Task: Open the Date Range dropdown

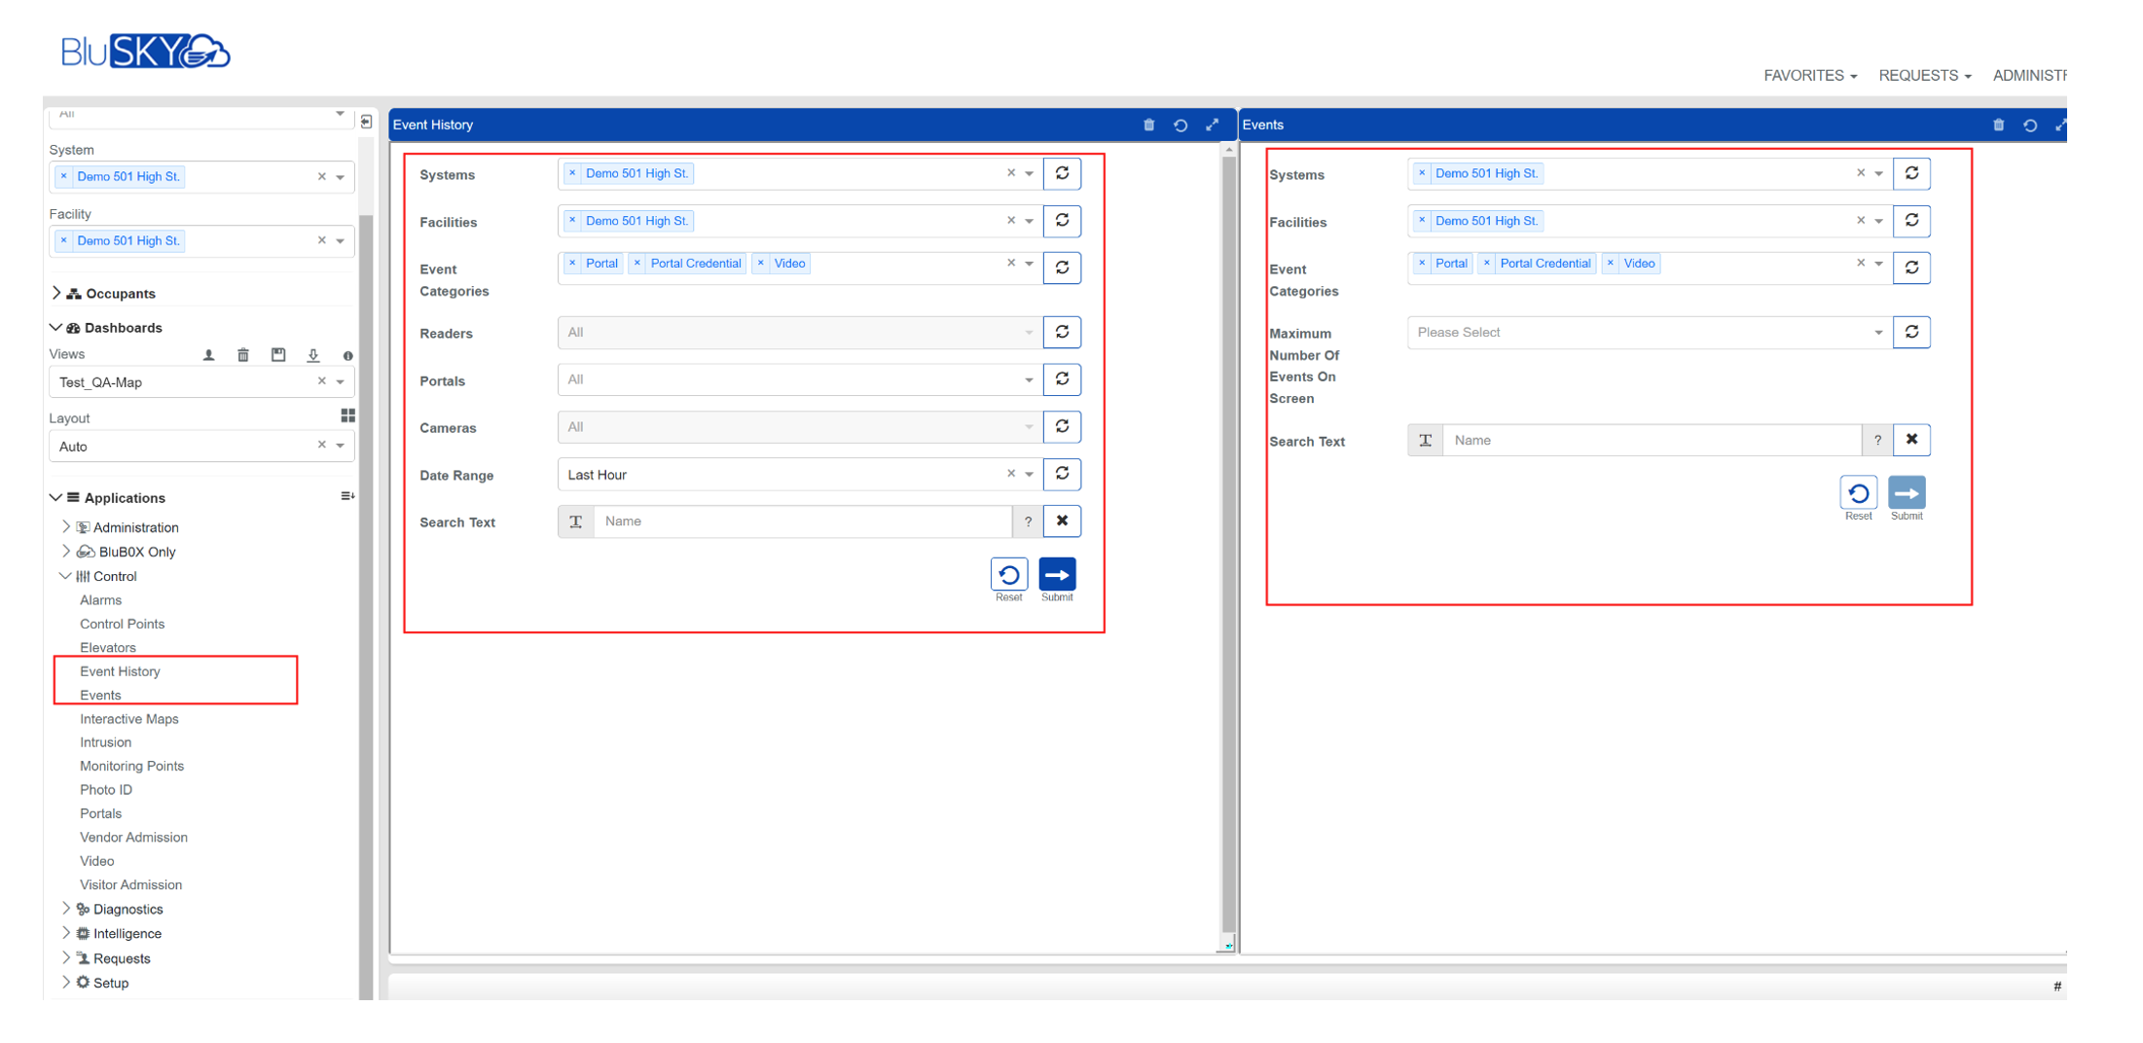Action: click(1029, 475)
